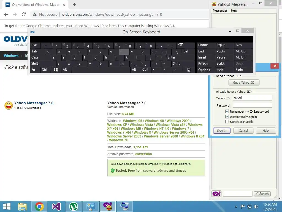Toggle Caps key on On-Screen Keyboard
The width and height of the screenshot is (282, 212).
(x=40, y=57)
